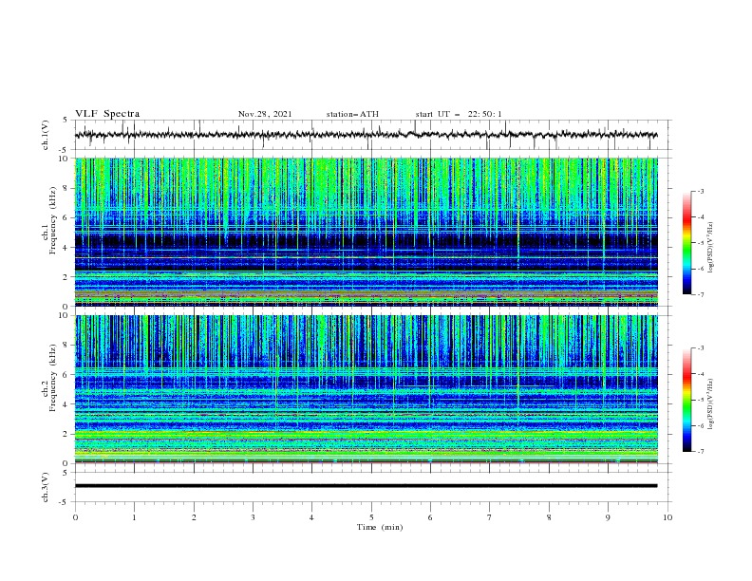Click the log(PSD) label beside ch.2 color bar

tap(710, 403)
